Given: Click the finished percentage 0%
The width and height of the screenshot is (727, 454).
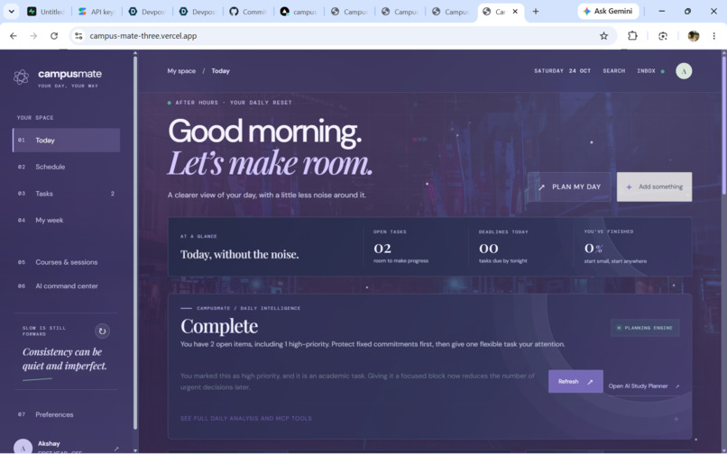Looking at the screenshot, I should 594,249.
